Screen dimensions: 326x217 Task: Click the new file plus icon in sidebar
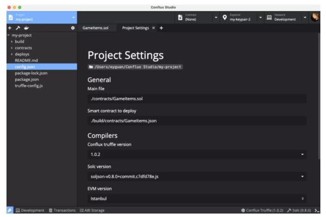[10, 28]
